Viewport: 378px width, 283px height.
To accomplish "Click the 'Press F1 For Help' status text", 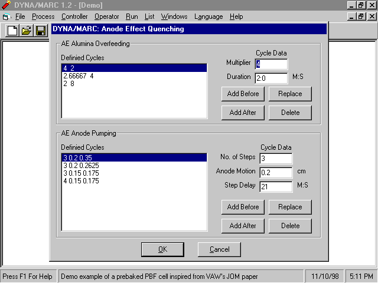I will click(x=28, y=277).
